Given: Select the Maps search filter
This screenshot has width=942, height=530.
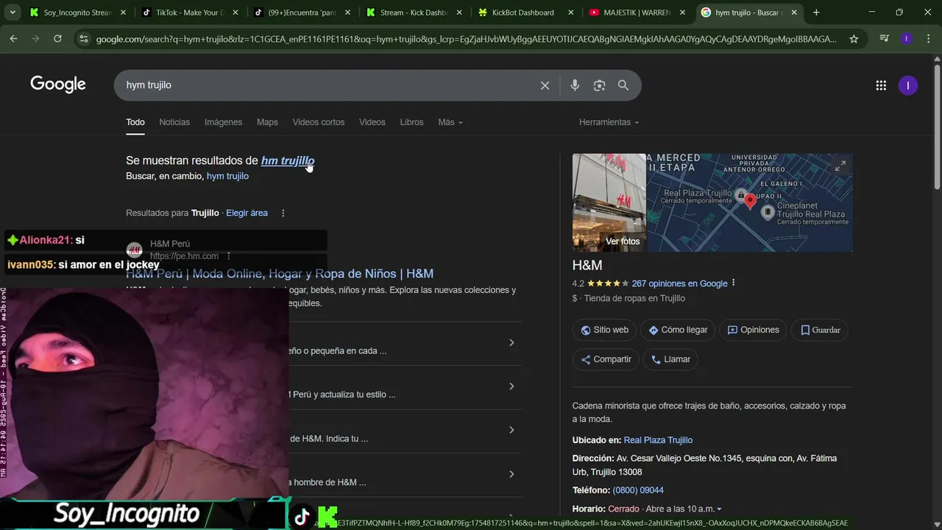Looking at the screenshot, I should tap(267, 122).
